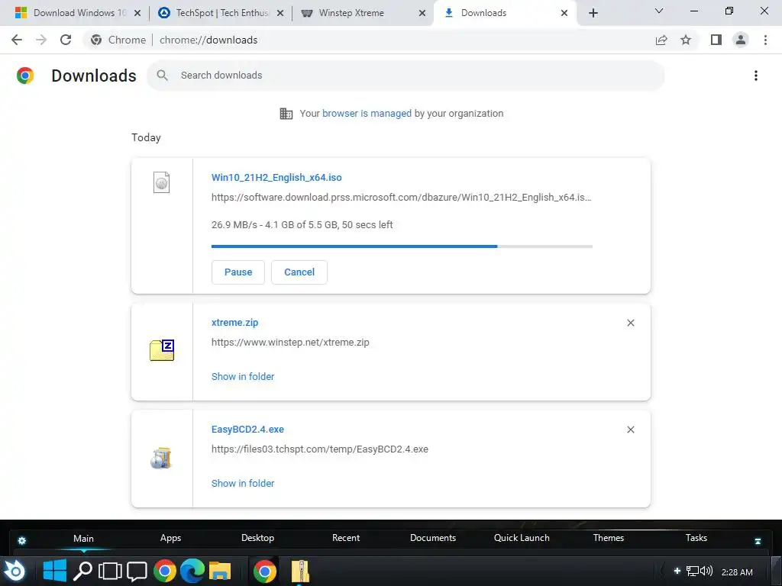The height and width of the screenshot is (586, 782).
Task: Open the Desktop shelf tab
Action: point(257,538)
